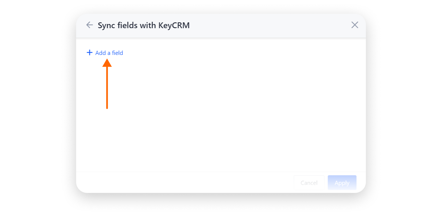The height and width of the screenshot is (215, 442).
Task: Apply the KeyCRM field sync settings
Action: click(x=342, y=183)
